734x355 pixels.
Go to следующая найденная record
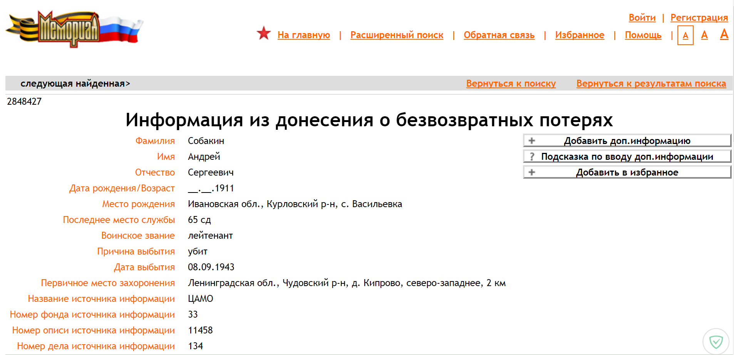click(x=75, y=84)
